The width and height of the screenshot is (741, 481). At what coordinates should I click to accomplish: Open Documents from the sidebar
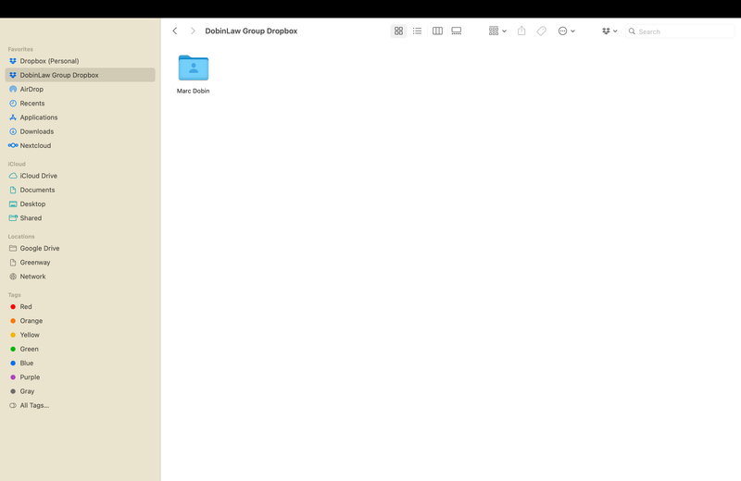[x=81, y=190]
